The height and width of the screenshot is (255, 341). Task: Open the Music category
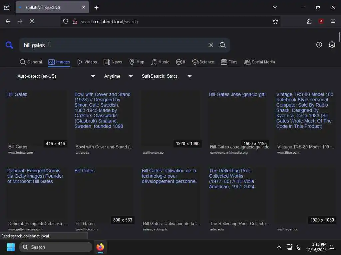point(160,62)
